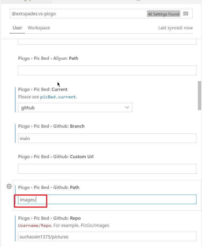This screenshot has width=205, height=247.
Task: Open gear menu for Github Path setting
Action: click(x=9, y=186)
